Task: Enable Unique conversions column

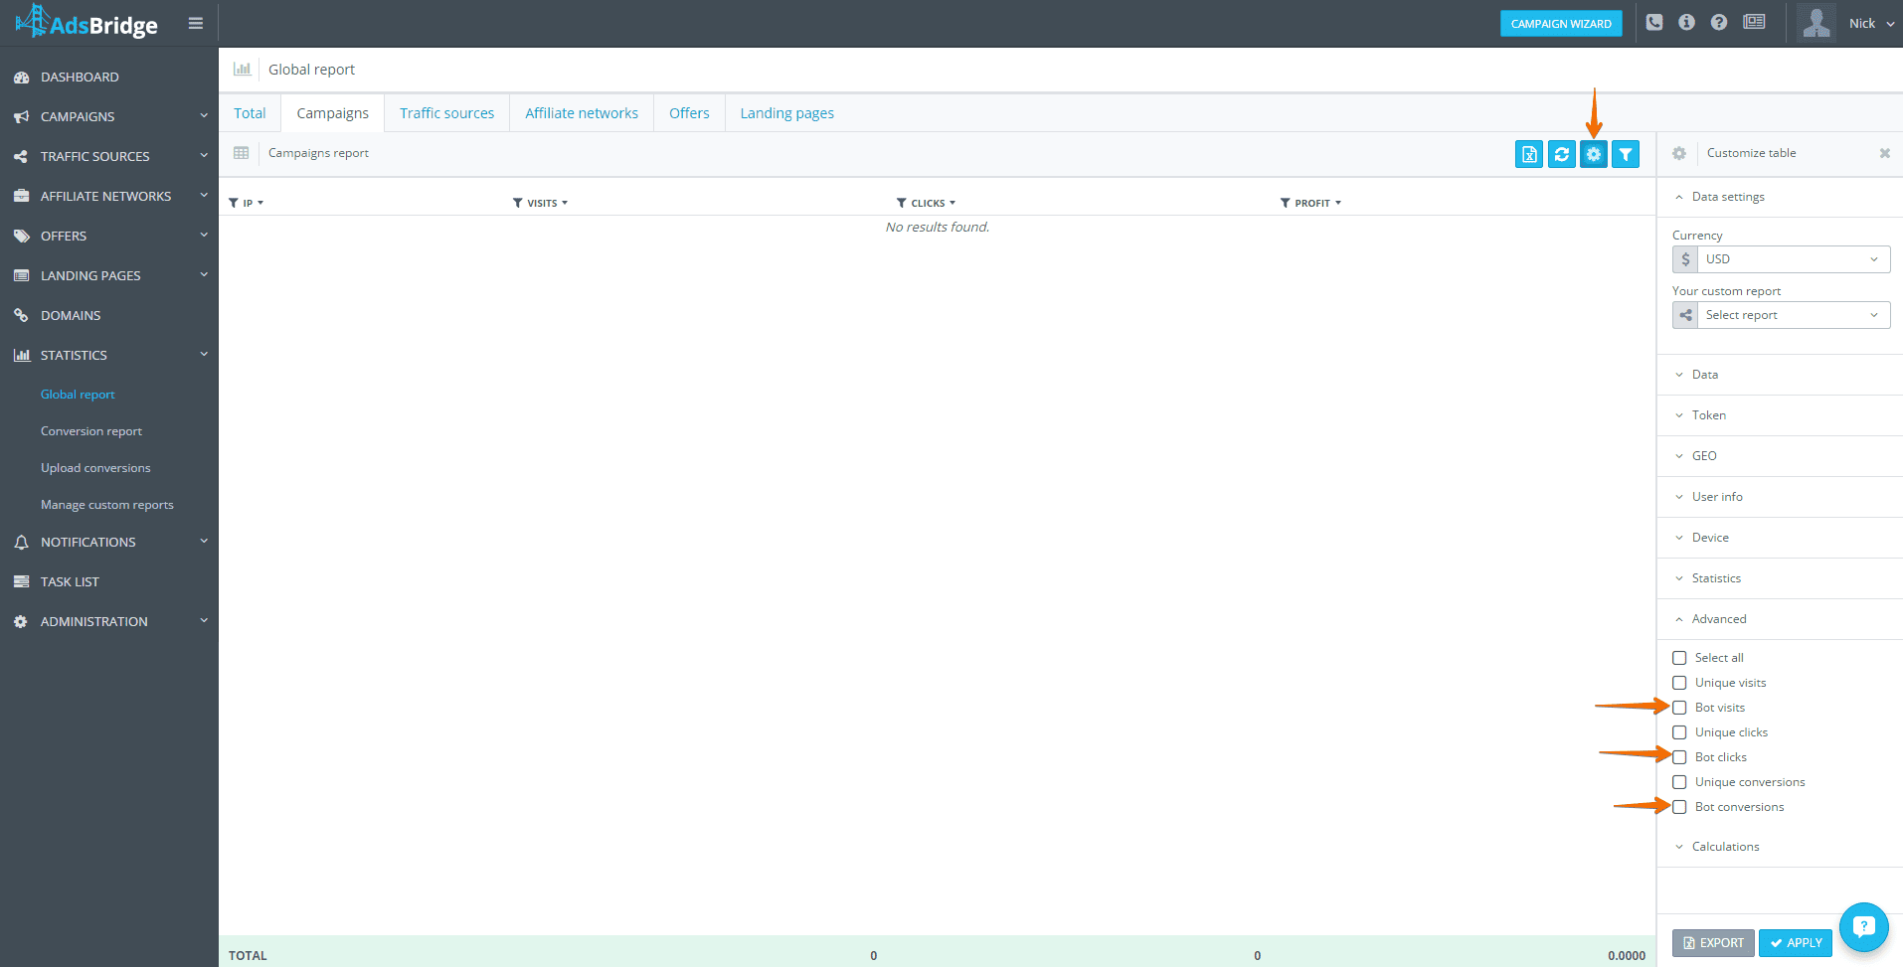Action: (x=1679, y=782)
